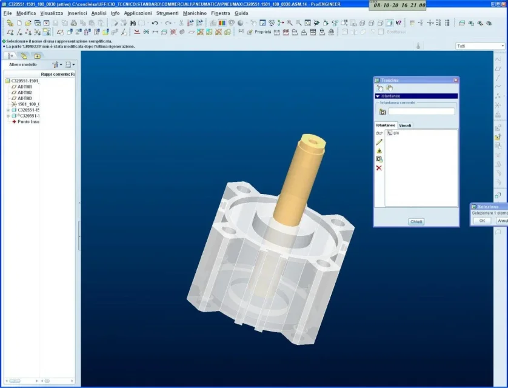
Task: Open the Modifica menu
Action: 26,13
